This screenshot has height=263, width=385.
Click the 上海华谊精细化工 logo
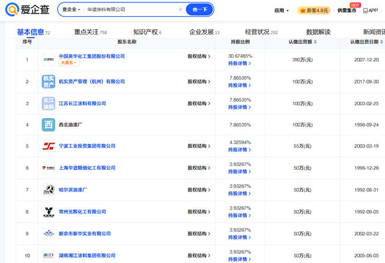(48, 168)
